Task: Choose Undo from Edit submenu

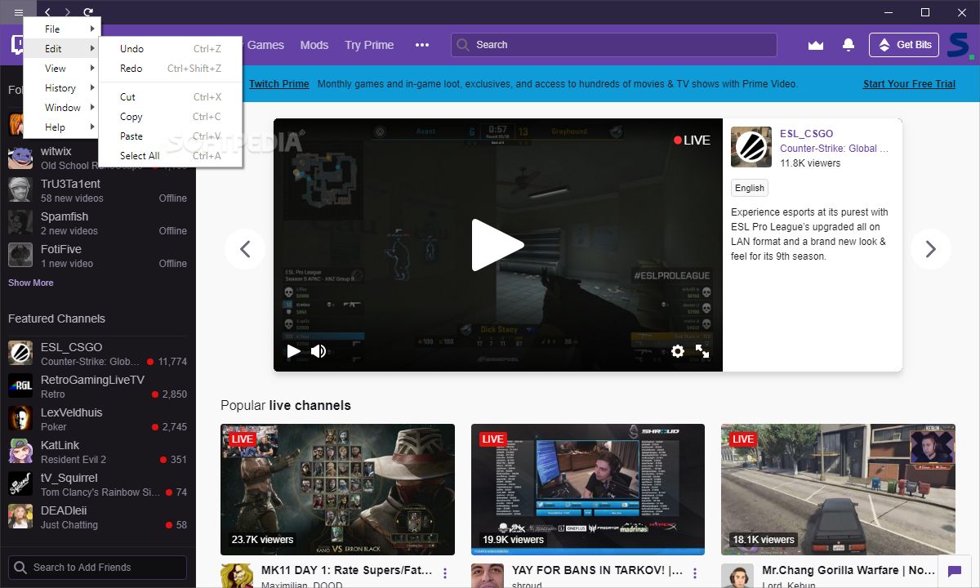Action: click(x=171, y=49)
